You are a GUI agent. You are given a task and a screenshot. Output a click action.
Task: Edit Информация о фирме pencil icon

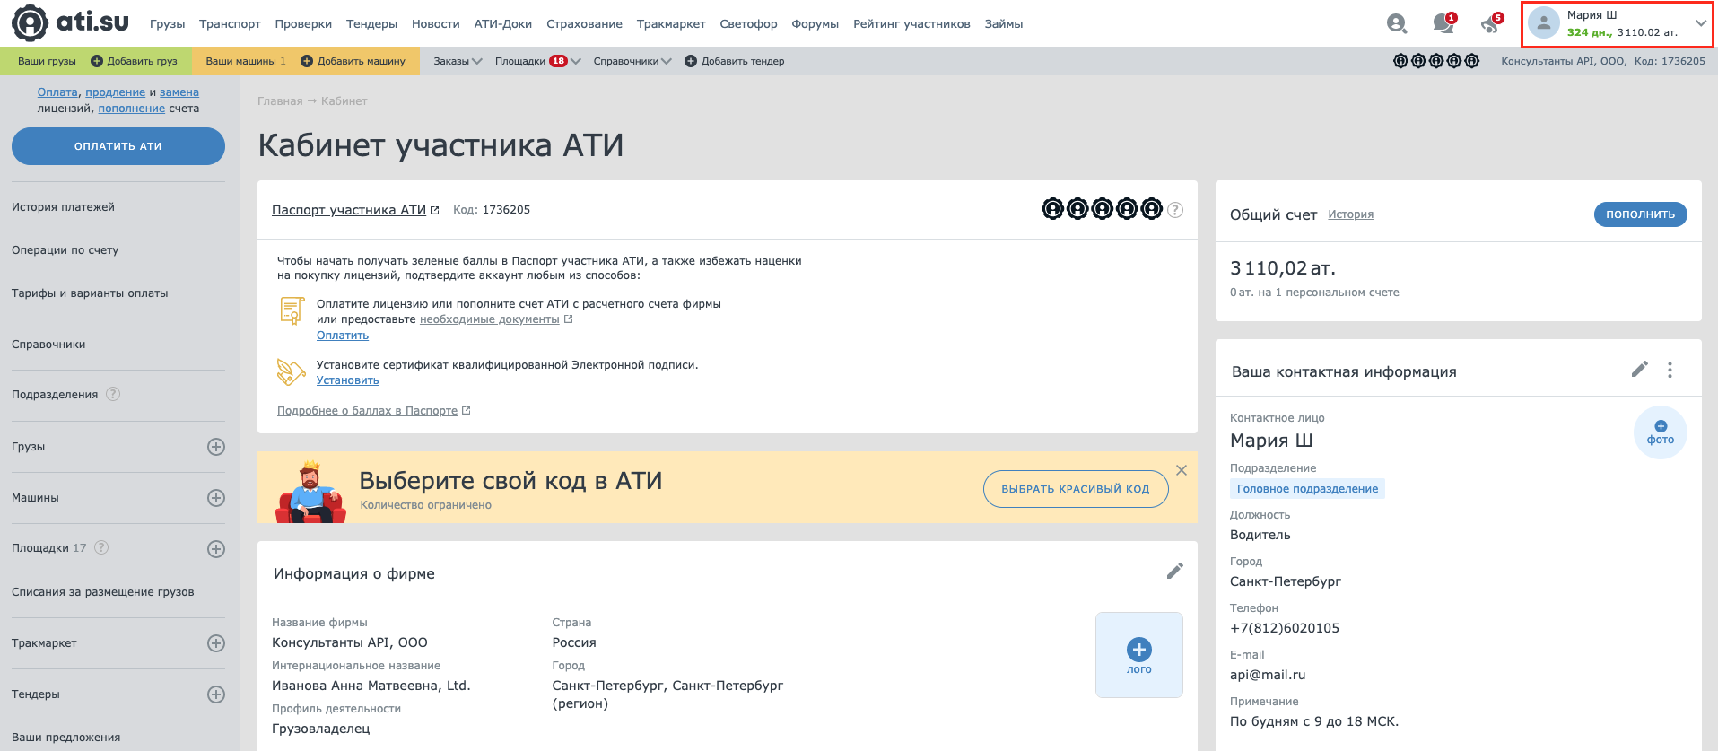click(1174, 572)
